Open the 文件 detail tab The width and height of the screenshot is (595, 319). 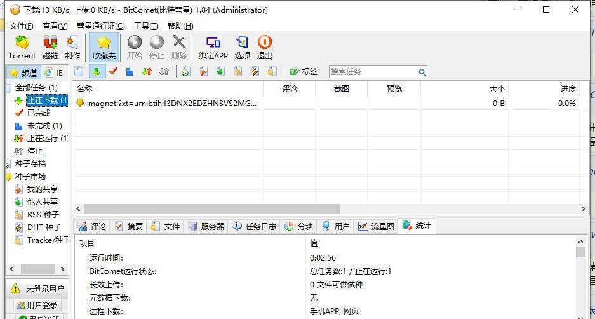166,226
